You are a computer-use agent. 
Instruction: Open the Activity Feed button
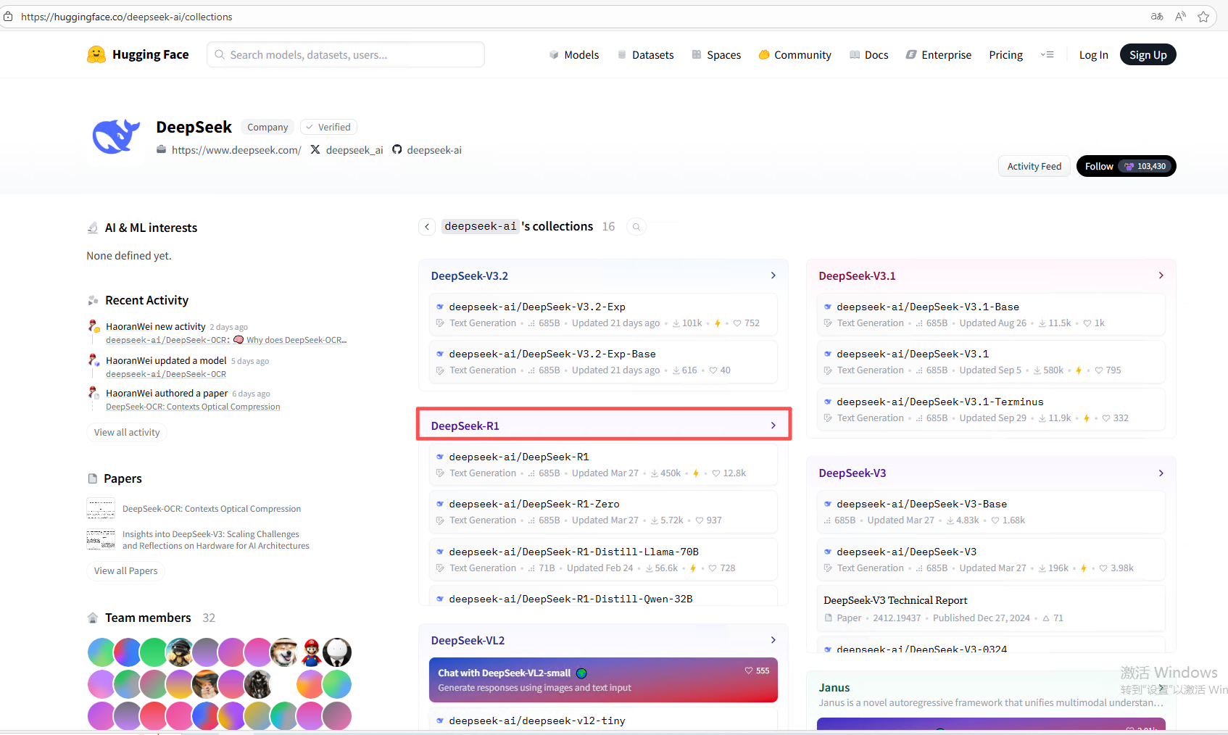(1034, 166)
